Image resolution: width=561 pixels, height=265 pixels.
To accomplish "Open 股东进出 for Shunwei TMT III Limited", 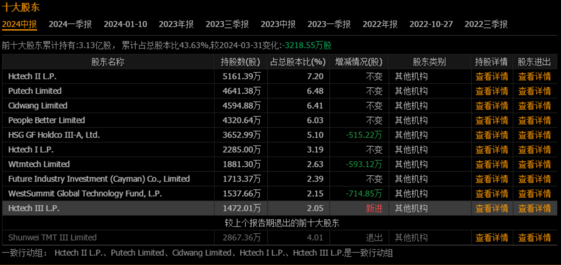I will point(535,237).
